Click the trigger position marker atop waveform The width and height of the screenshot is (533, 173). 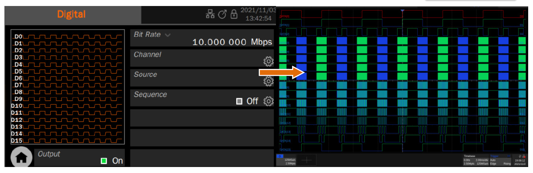[402, 10]
